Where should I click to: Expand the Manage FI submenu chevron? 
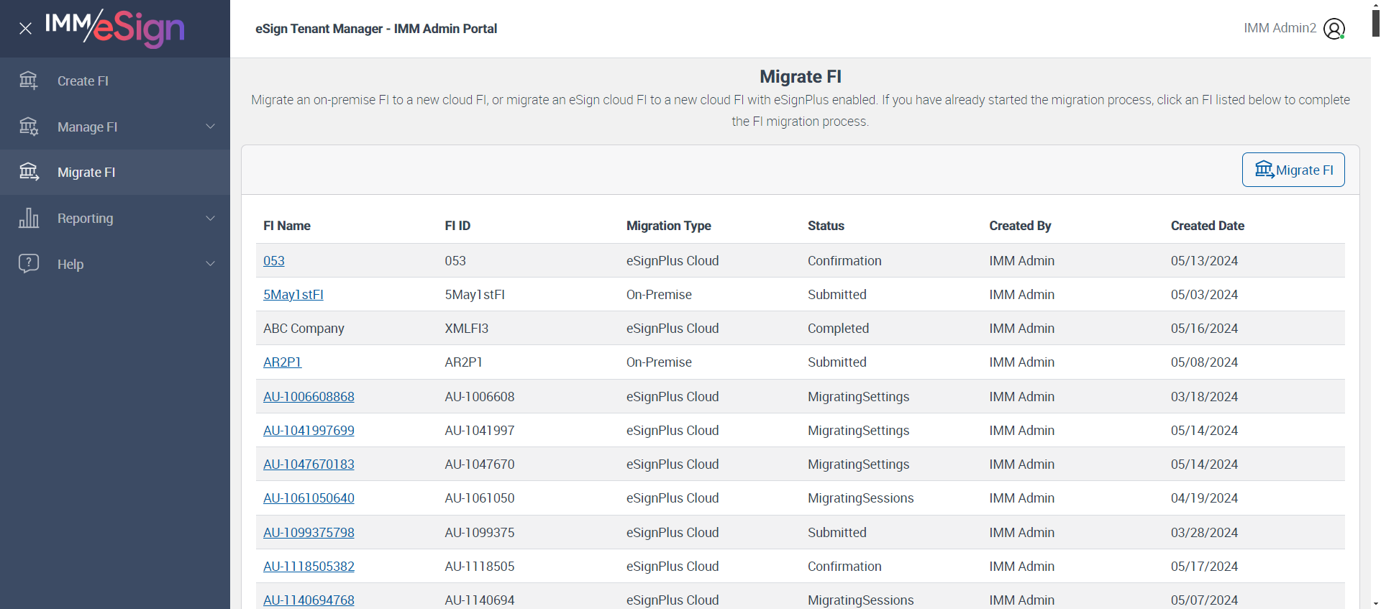pos(211,127)
